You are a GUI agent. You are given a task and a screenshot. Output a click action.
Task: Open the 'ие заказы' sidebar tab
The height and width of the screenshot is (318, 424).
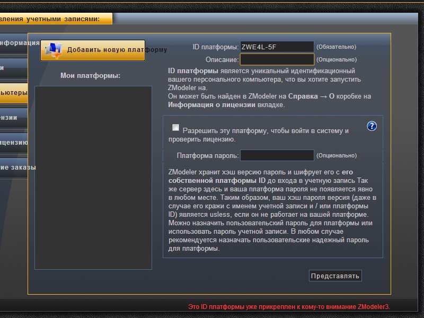[14, 167]
